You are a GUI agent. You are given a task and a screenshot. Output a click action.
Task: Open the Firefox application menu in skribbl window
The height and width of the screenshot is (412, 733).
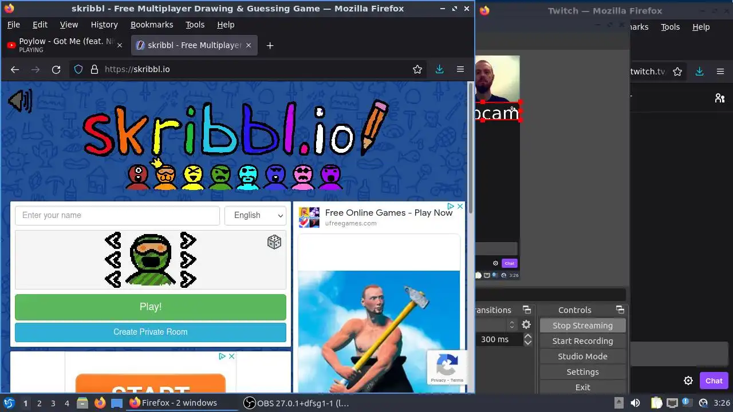[460, 69]
